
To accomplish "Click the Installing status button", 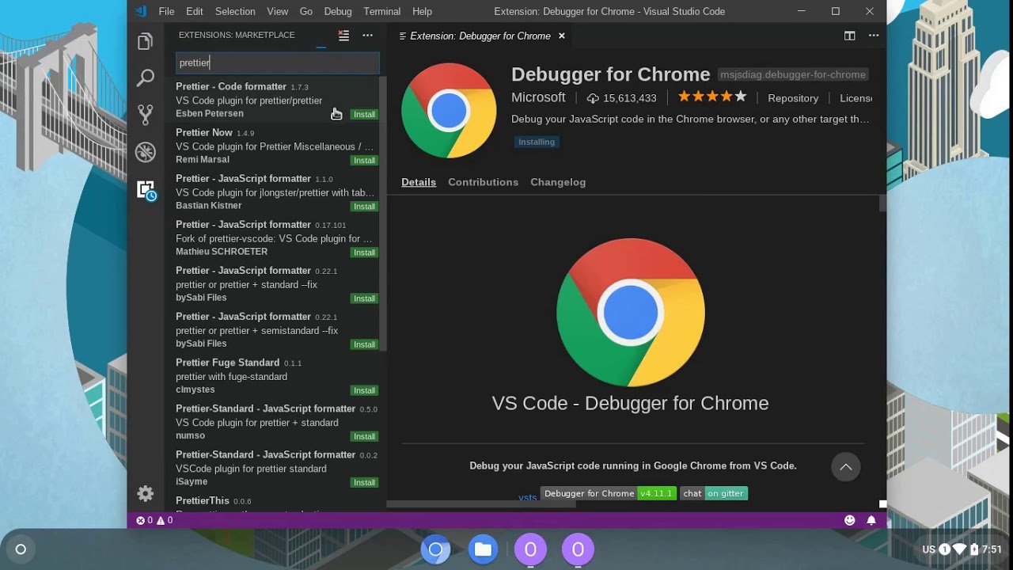I will [x=537, y=142].
